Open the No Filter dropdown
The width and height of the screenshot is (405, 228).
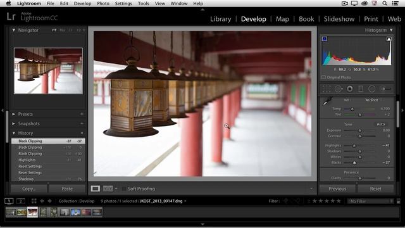pos(371,201)
